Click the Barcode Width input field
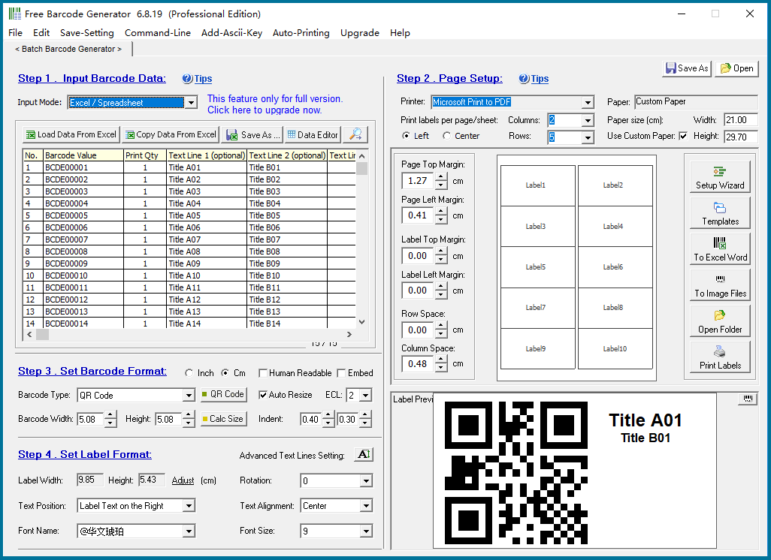The width and height of the screenshot is (771, 560). click(90, 420)
